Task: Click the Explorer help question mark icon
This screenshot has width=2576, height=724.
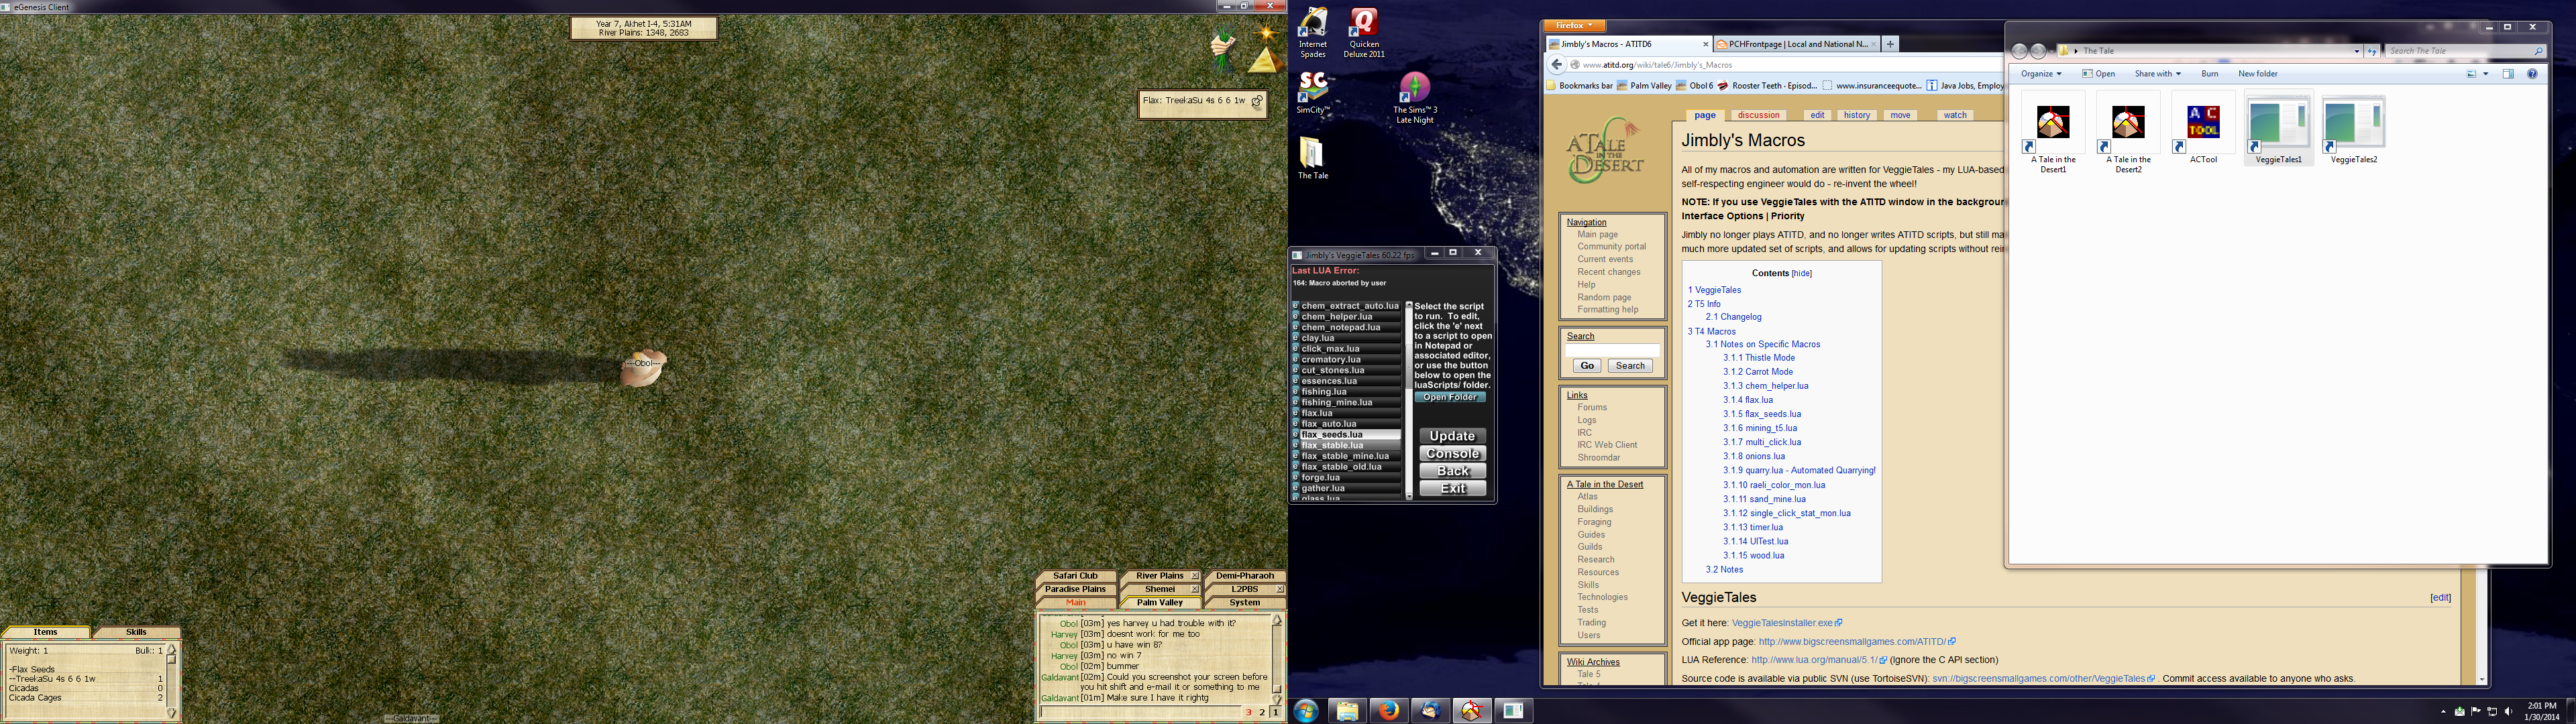Action: [x=2532, y=74]
